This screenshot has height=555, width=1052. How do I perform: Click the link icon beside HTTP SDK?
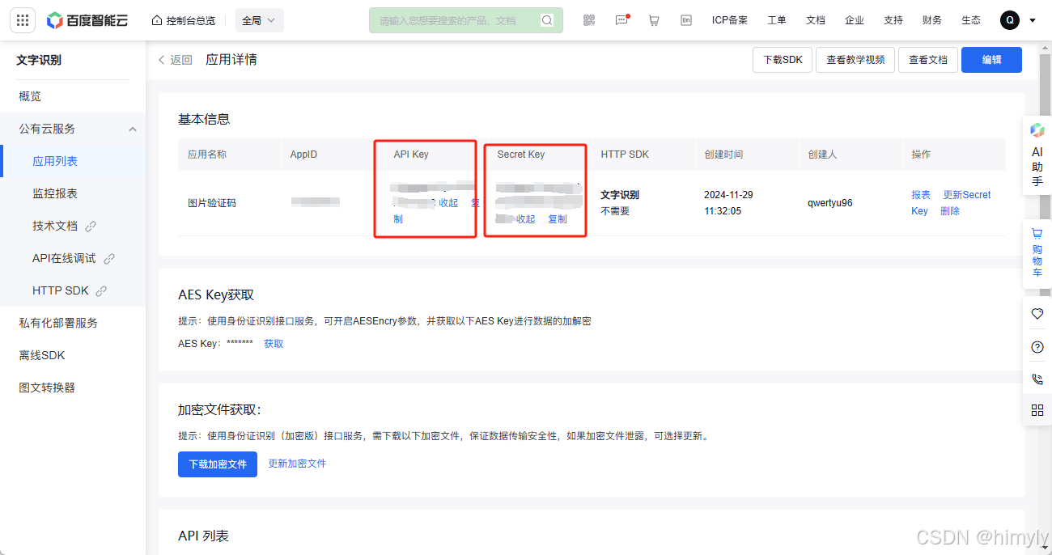pyautogui.click(x=102, y=290)
